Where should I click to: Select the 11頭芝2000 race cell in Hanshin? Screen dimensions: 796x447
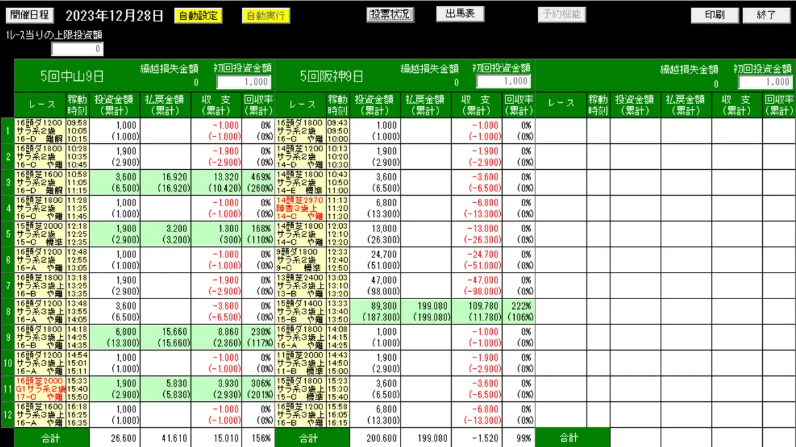tap(300, 362)
